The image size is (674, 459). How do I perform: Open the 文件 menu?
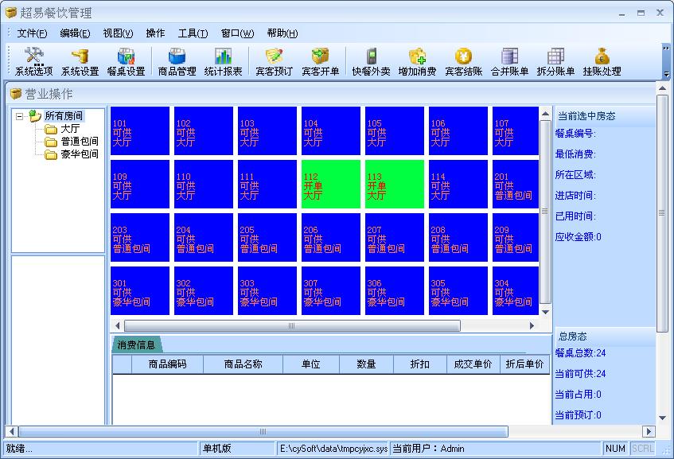(x=32, y=33)
